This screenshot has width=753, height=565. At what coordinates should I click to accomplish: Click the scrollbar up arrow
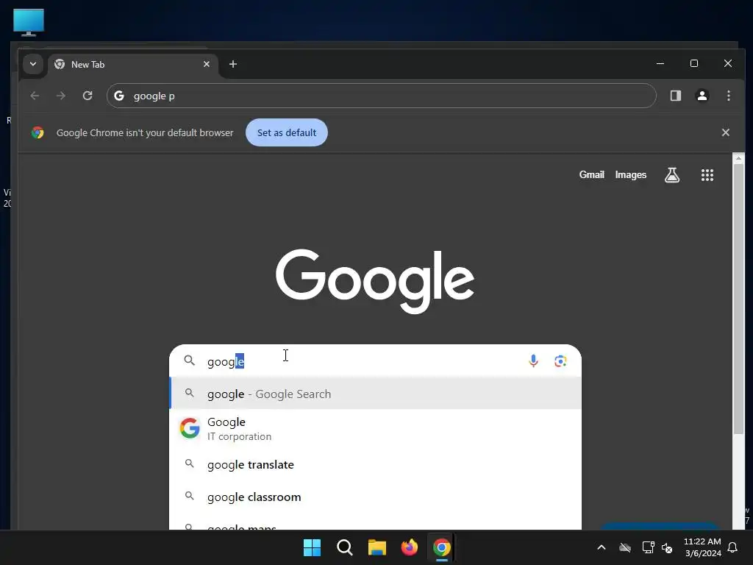(738, 158)
